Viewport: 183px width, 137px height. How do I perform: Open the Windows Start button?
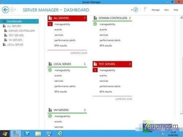click(5, 134)
